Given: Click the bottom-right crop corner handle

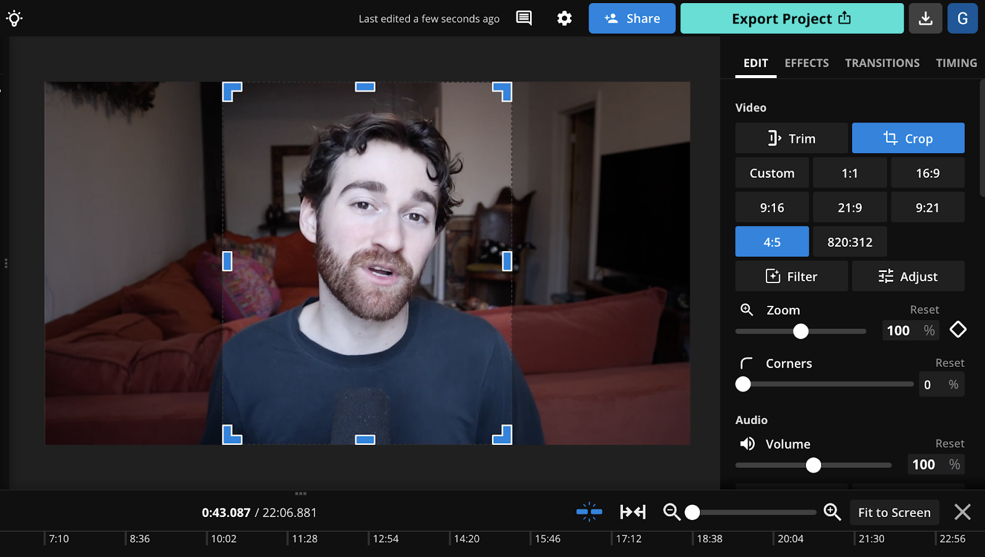Looking at the screenshot, I should (x=502, y=435).
